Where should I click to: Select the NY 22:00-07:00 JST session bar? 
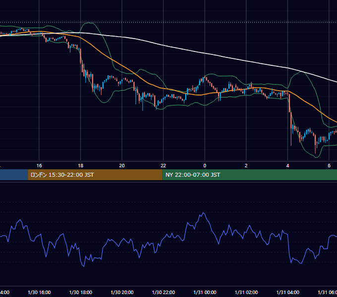(x=249, y=175)
